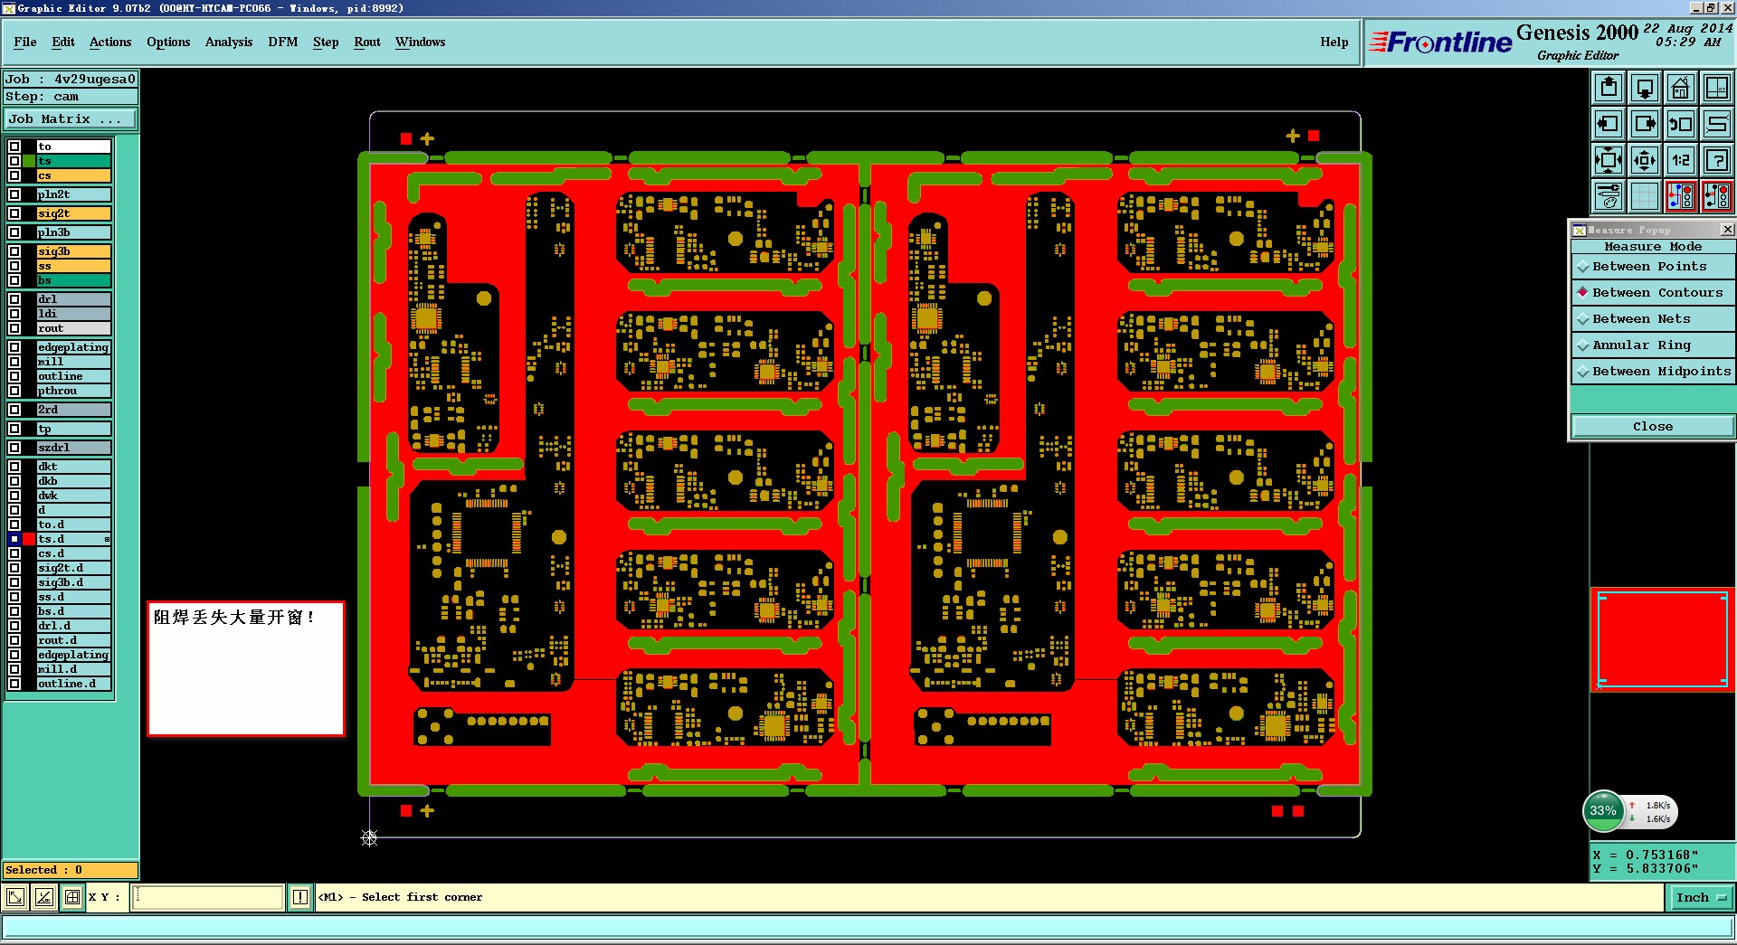Screen dimensions: 1737x945
Task: Toggle the 'sig2t' layer checkbox
Action: click(x=14, y=213)
